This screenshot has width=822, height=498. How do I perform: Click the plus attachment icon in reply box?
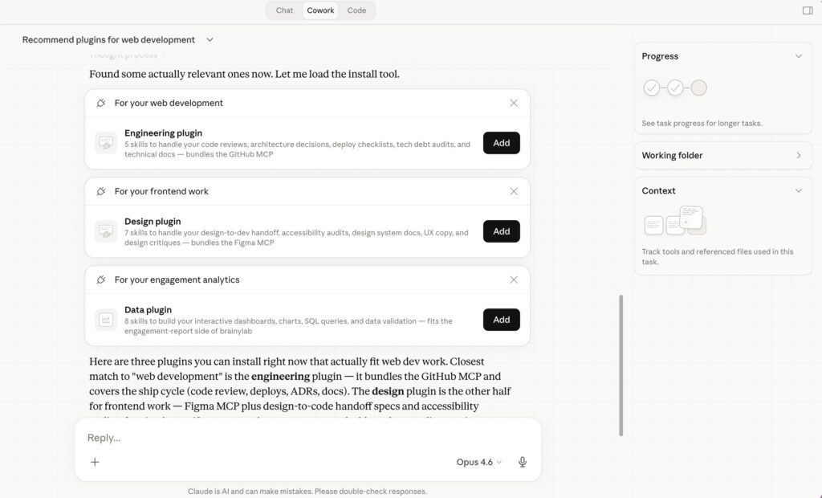click(x=95, y=462)
